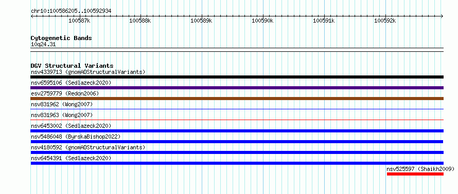Click the nsv6453002 (Sedlazeck2020) label

coord(71,126)
